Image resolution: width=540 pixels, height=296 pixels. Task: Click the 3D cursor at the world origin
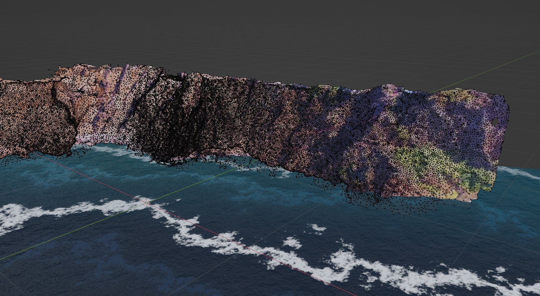point(147,202)
